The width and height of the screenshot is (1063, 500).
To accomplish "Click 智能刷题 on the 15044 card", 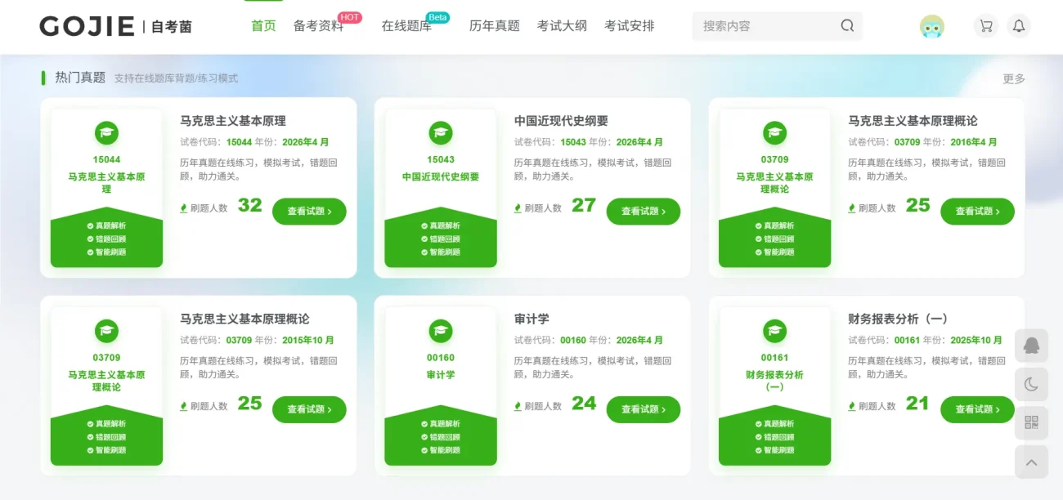I will (106, 252).
